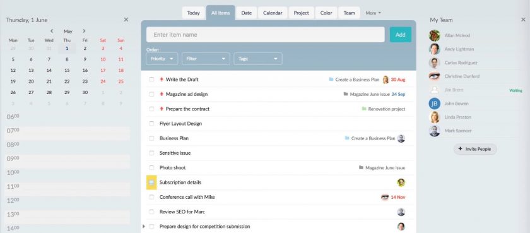The height and width of the screenshot is (233, 530).
Task: Close the My Team panel
Action: click(523, 20)
